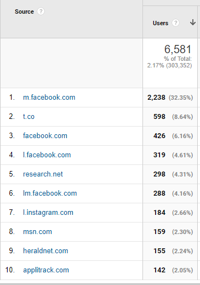Open the lm.facebook.com source link
This screenshot has height=285, width=200.
click(50, 193)
